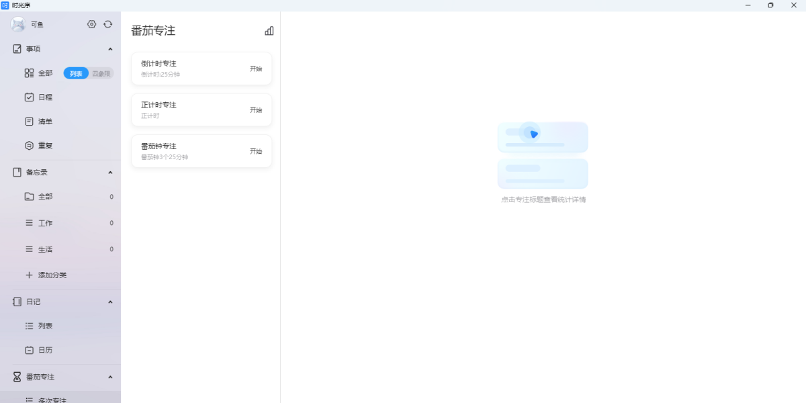This screenshot has width=806, height=403.
Task: Collapse the 备忘录 section
Action: pyautogui.click(x=110, y=173)
